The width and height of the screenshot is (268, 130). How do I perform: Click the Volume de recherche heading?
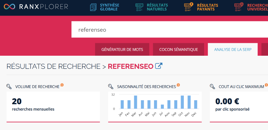[37, 87]
